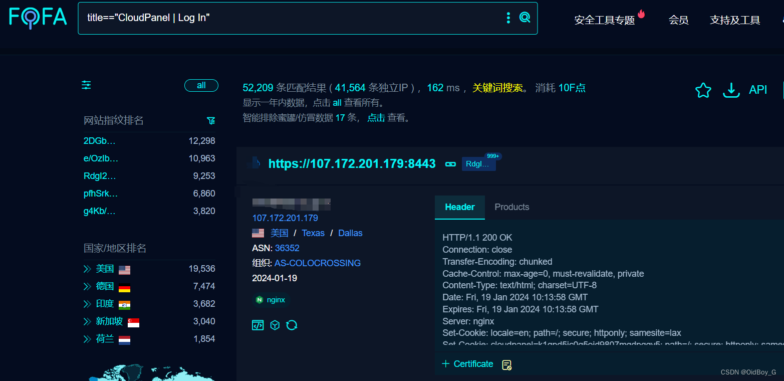This screenshot has width=784, height=381.
Task: Click the fire icon on 安全工具专题
Action: [x=641, y=14]
